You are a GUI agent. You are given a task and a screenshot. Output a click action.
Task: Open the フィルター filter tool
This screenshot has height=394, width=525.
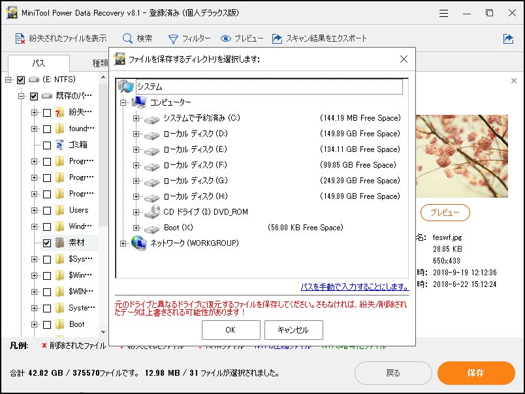(x=183, y=38)
